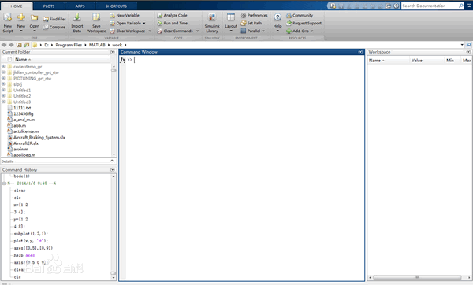Select help axes in Command History
The image size is (473, 285).
click(24, 255)
